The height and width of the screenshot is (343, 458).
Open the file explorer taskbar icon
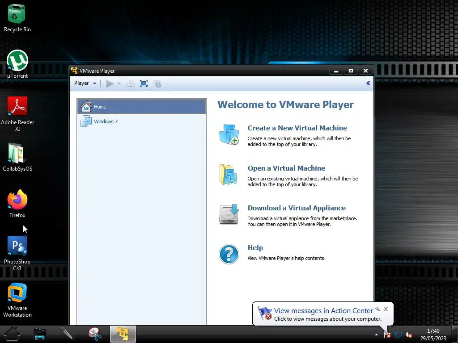coord(40,334)
